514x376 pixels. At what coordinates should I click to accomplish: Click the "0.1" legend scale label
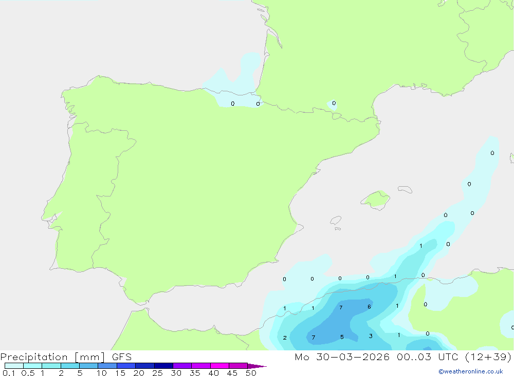(9, 373)
